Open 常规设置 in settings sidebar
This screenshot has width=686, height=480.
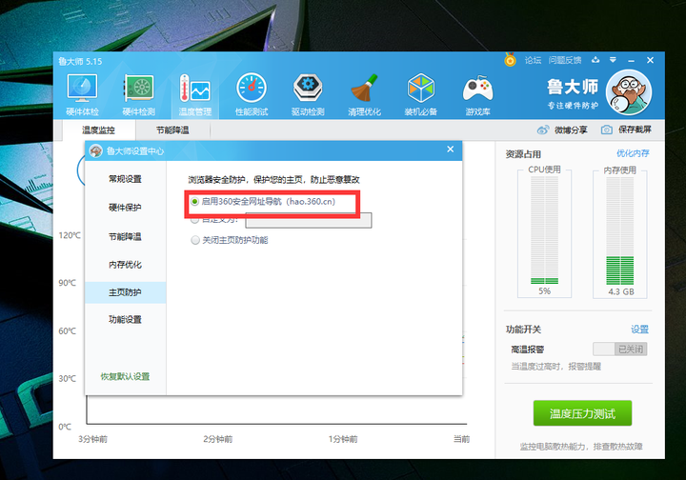click(x=125, y=179)
